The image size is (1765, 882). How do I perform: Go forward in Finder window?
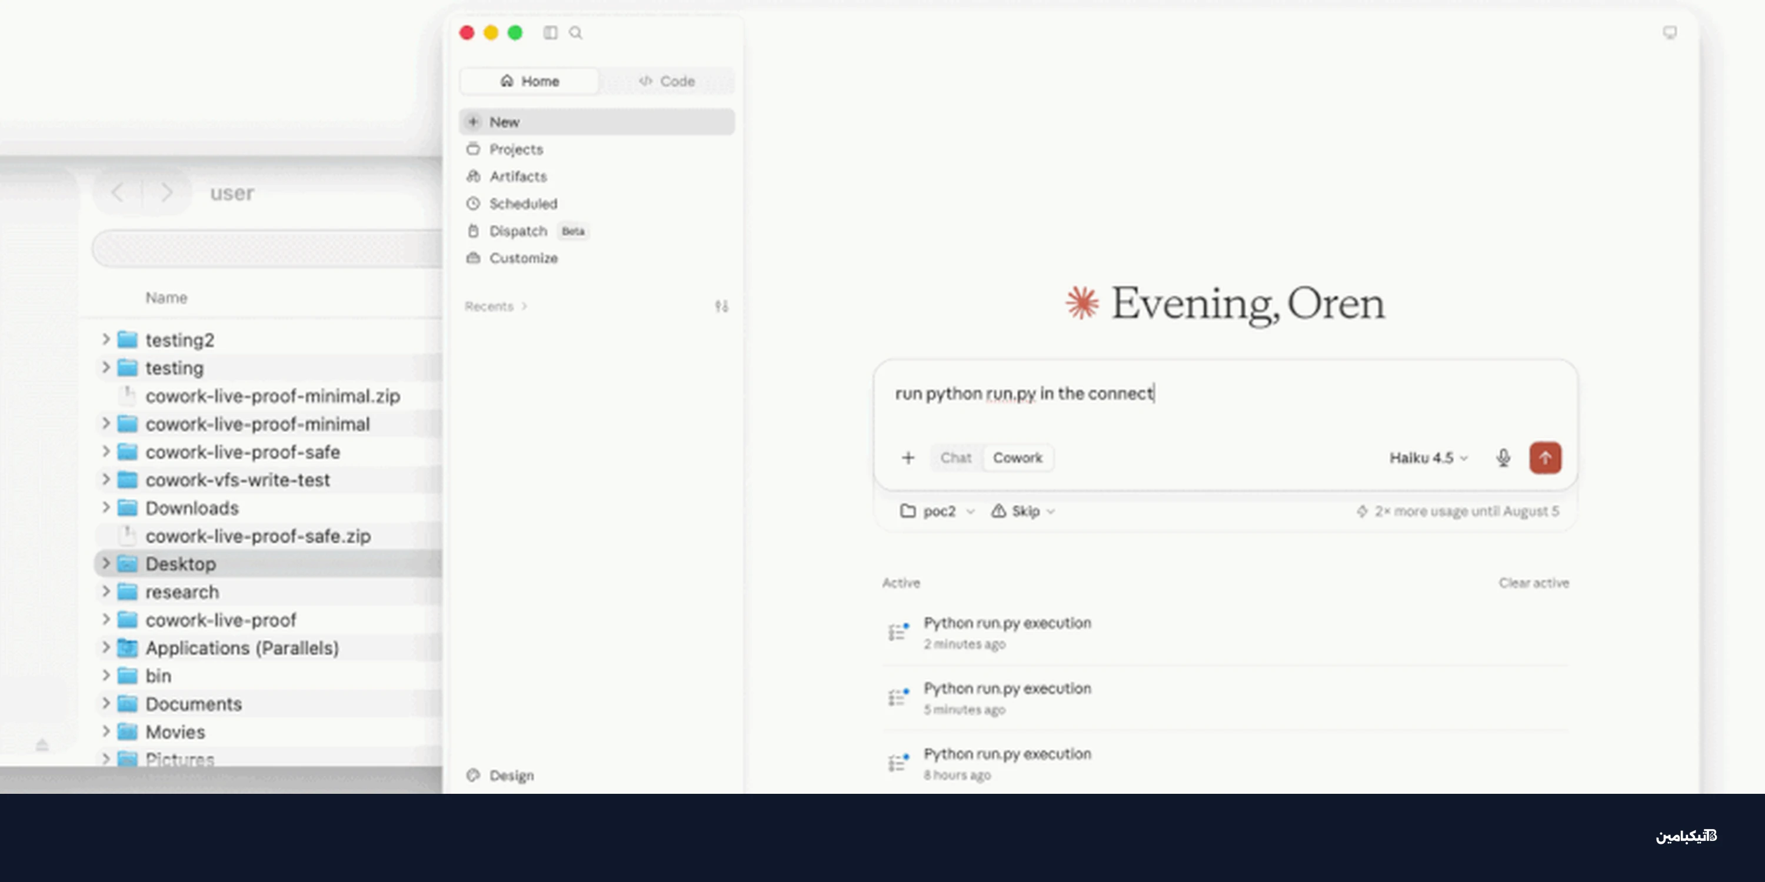point(166,192)
